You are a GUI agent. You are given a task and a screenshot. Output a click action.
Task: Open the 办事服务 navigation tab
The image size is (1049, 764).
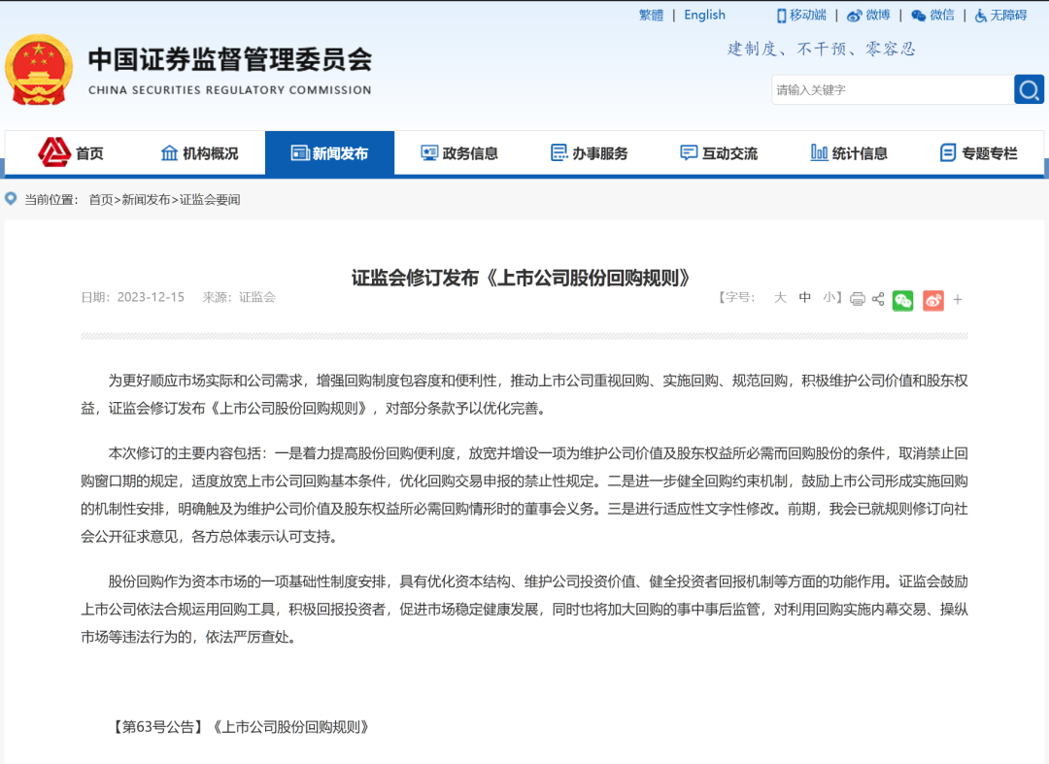pyautogui.click(x=588, y=152)
